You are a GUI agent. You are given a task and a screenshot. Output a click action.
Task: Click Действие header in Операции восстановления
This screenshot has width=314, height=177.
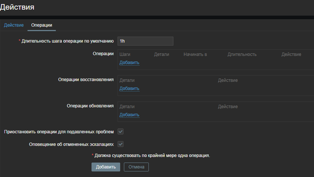coord(228,80)
